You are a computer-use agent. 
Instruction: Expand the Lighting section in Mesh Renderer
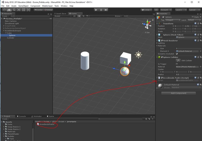pos(157,43)
